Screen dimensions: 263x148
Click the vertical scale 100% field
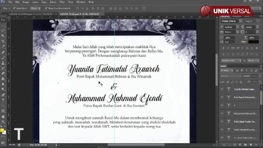click(x=229, y=38)
